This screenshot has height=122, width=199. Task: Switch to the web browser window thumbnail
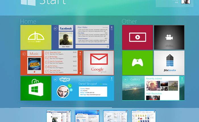59,116
